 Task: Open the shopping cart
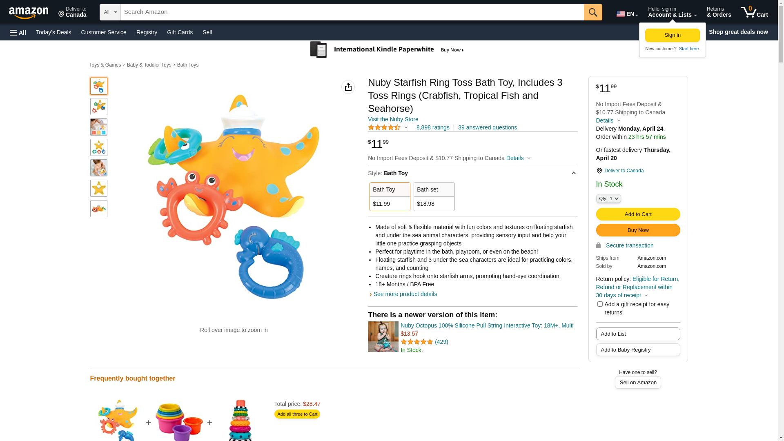[x=754, y=12]
